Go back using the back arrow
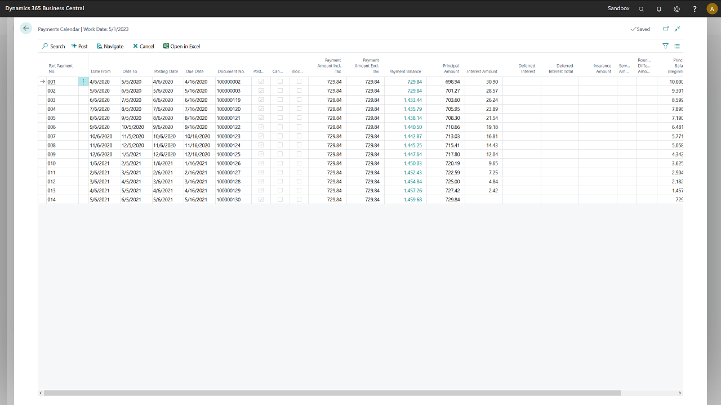The height and width of the screenshot is (405, 721). [x=26, y=28]
